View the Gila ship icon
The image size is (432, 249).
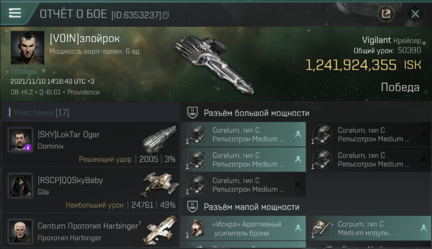[x=159, y=185]
